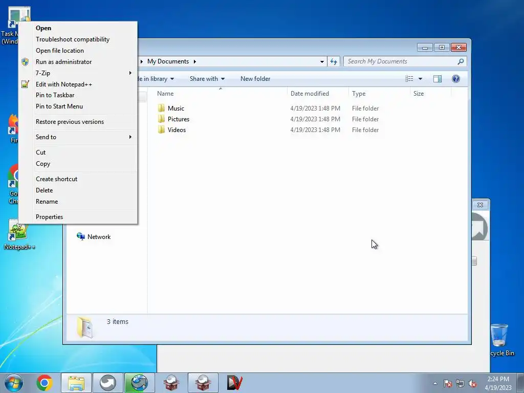Launch Google Chrome from the taskbar
Image resolution: width=524 pixels, height=393 pixels.
[45, 383]
